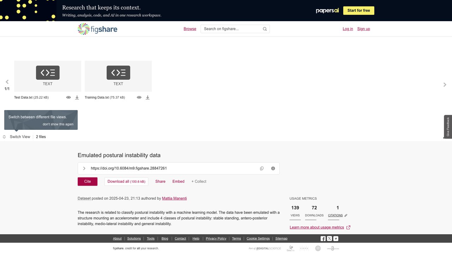Preview Training Data.txt using its eye icon
452x254 pixels.
pyautogui.click(x=139, y=97)
